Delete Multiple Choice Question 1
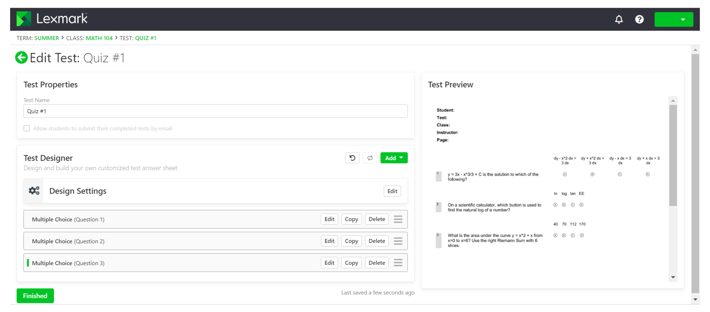 [x=377, y=219]
